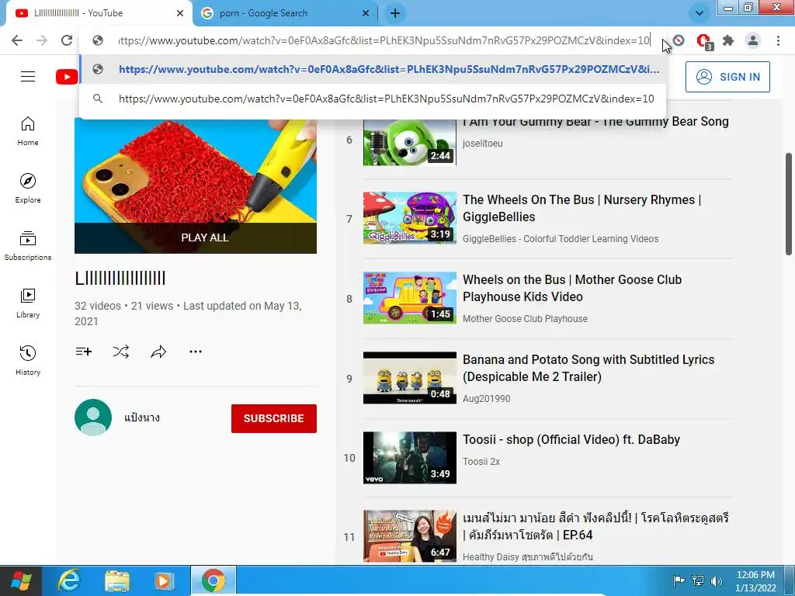Open History in the sidebar
The height and width of the screenshot is (596, 795).
click(x=28, y=360)
